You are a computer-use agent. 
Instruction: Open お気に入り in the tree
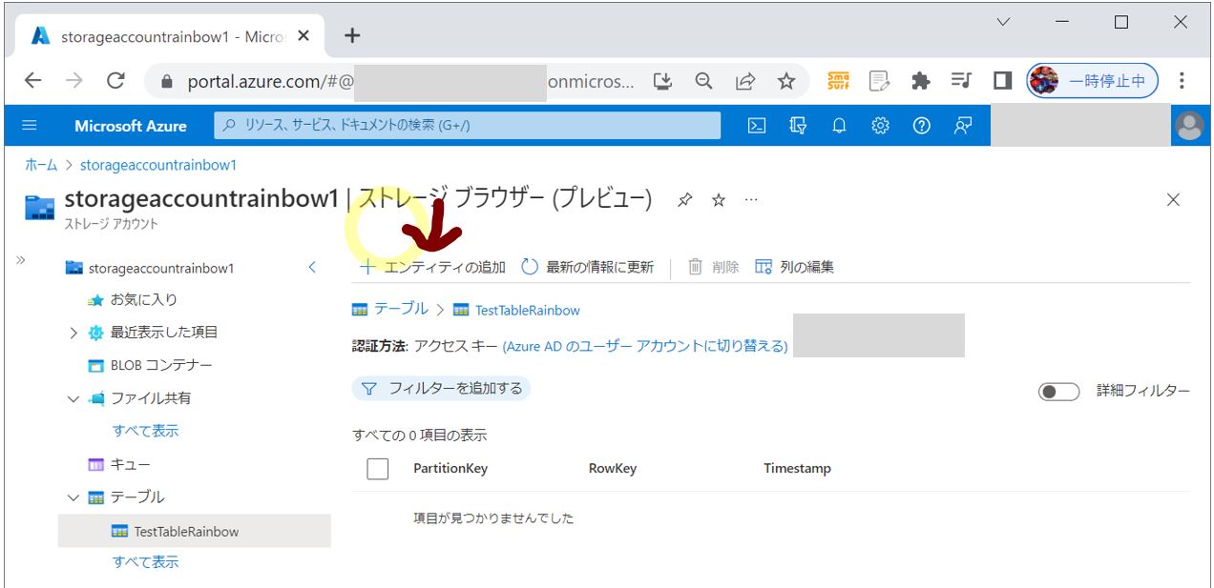pos(133,299)
